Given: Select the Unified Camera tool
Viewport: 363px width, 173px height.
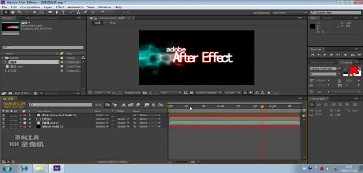Looking at the screenshot, I should pos(35,13).
